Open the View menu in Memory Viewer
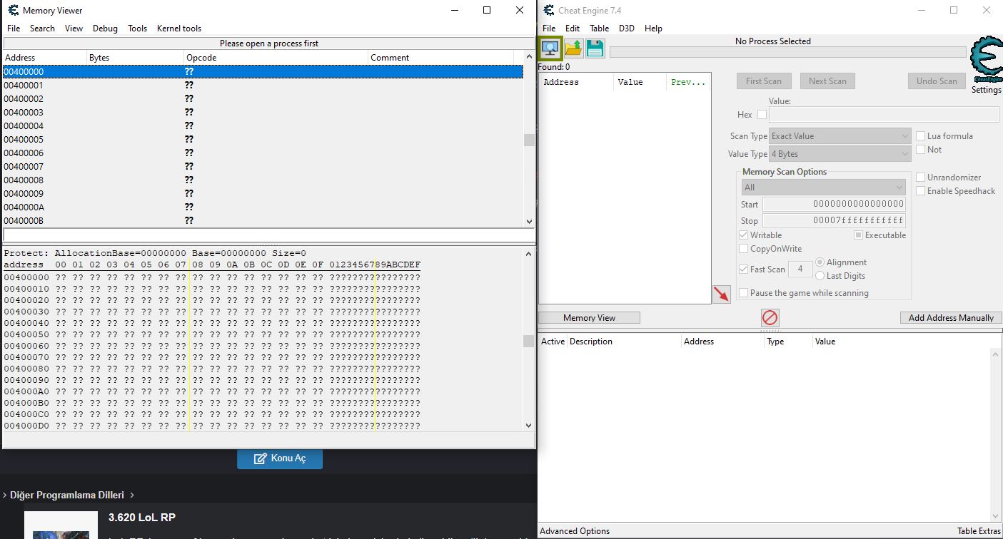Viewport: 1003px width, 539px height. coord(74,29)
